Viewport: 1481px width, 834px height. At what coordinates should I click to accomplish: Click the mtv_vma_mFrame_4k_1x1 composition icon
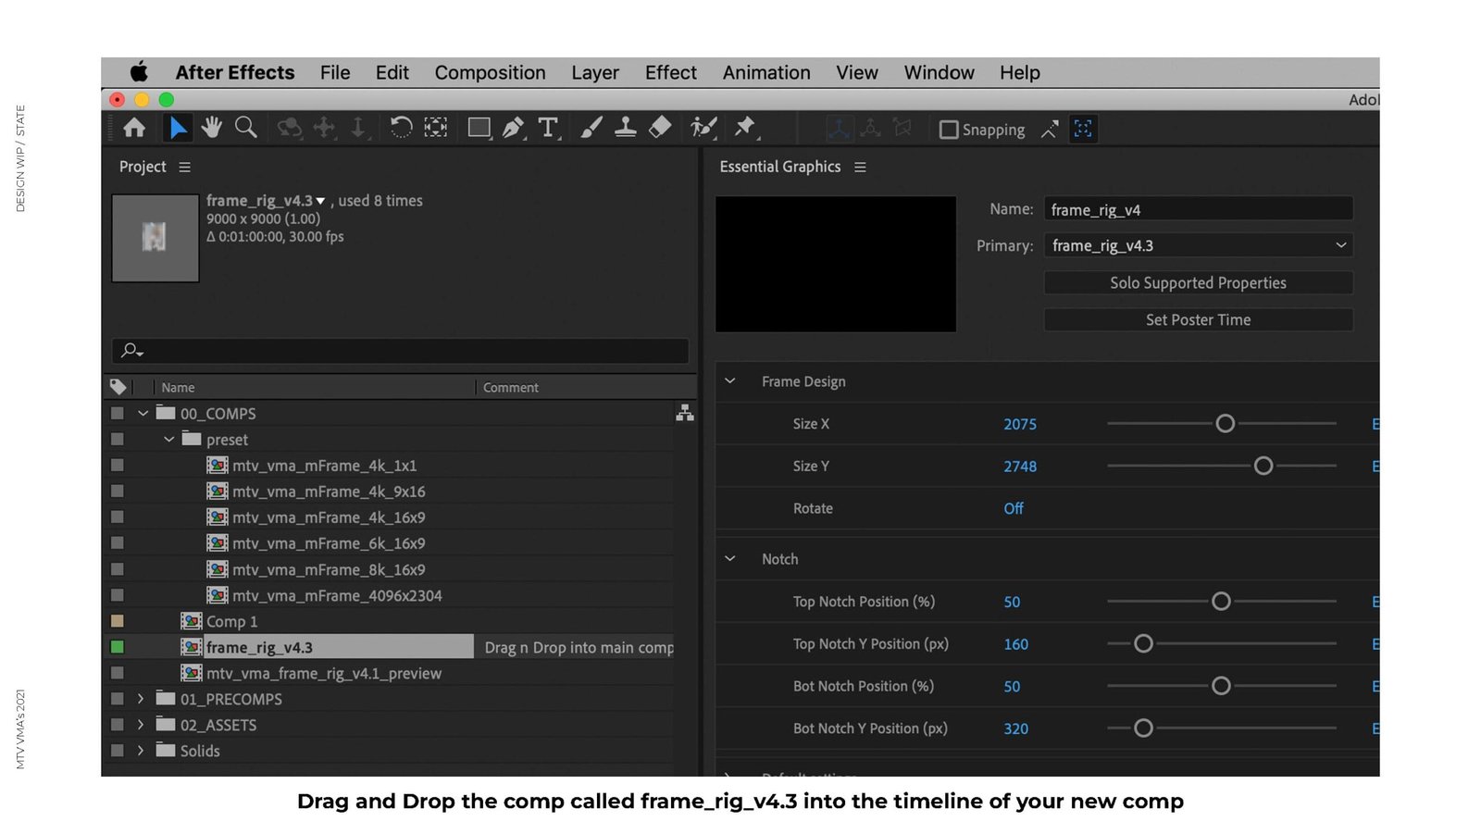pyautogui.click(x=218, y=466)
